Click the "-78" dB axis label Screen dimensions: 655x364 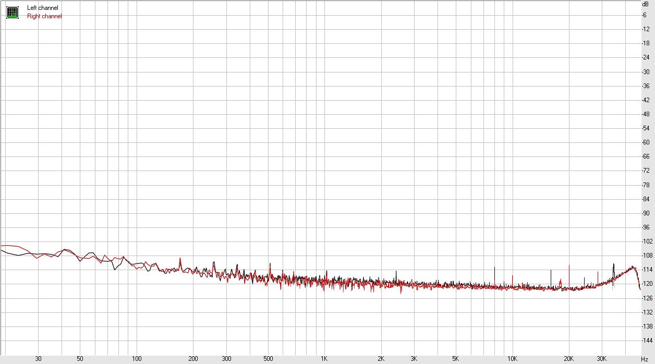646,185
